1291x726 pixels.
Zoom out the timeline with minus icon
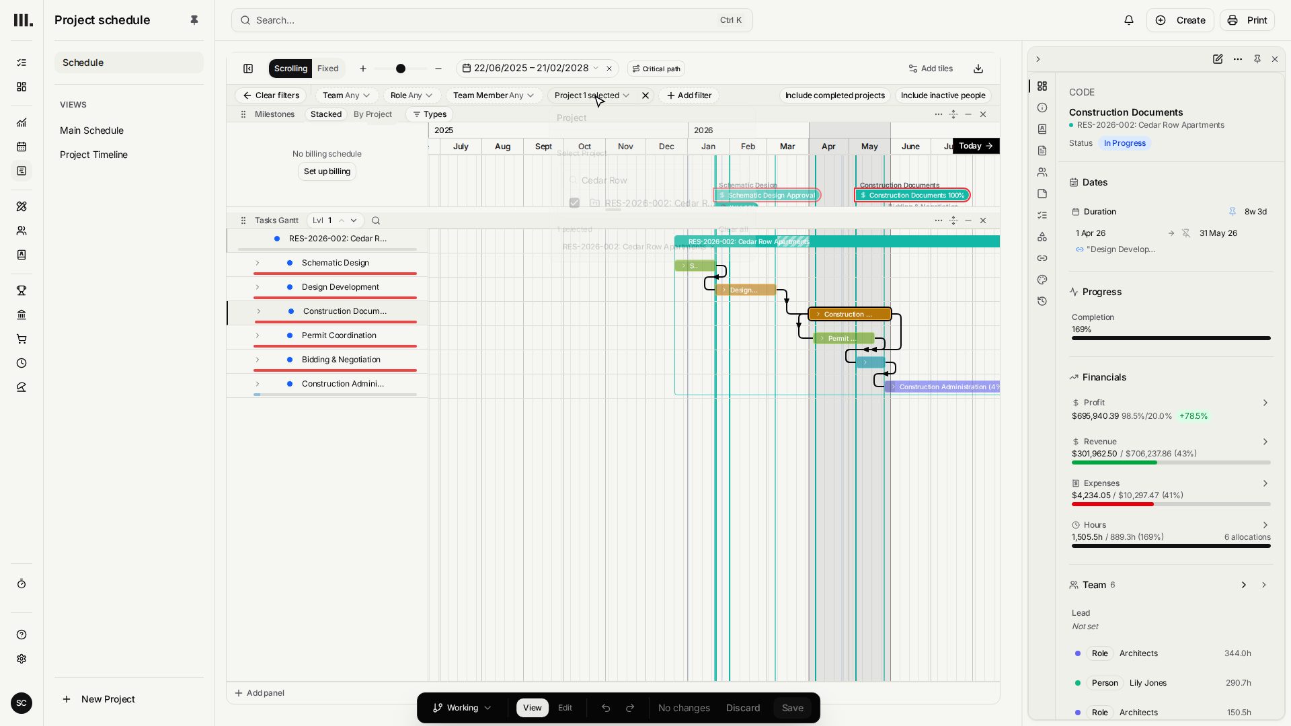pyautogui.click(x=438, y=69)
